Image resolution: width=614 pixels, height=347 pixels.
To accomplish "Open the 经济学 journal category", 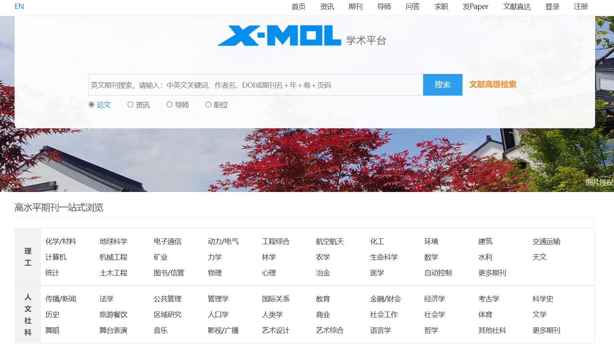I will point(435,299).
